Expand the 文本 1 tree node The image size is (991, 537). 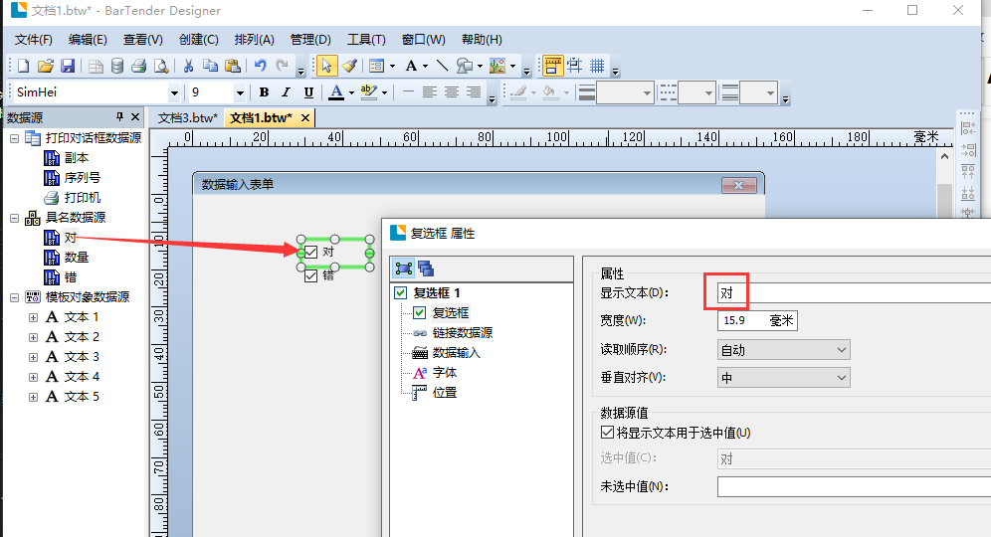[33, 317]
